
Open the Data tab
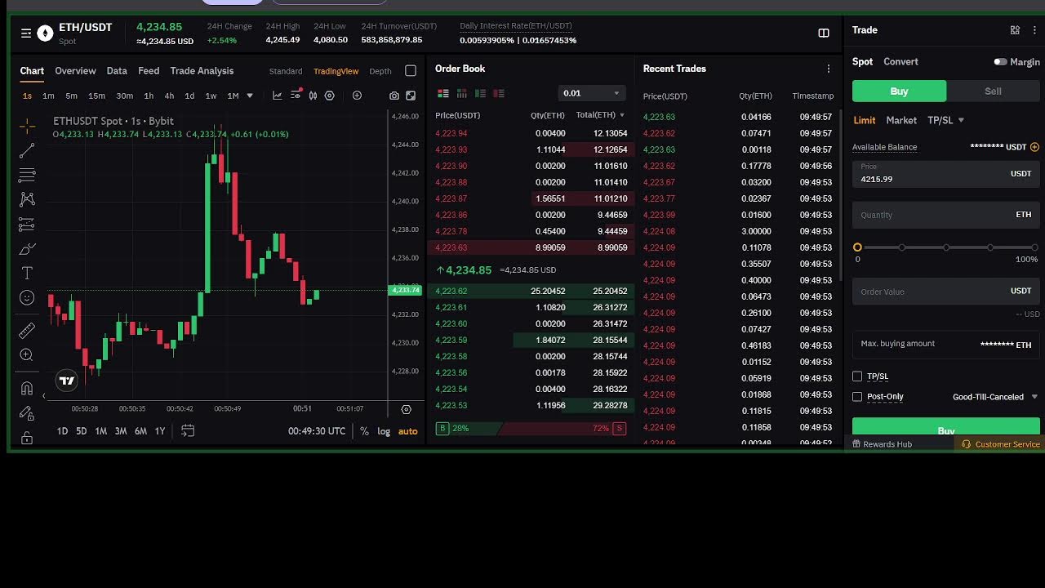pyautogui.click(x=117, y=71)
